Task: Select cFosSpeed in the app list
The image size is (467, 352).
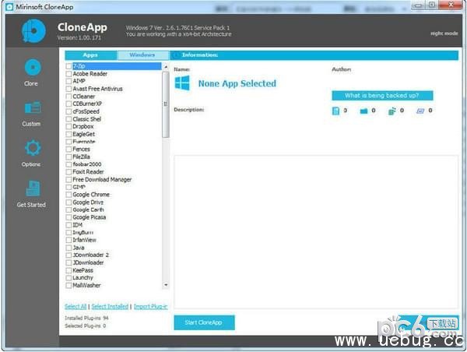Action: 86,111
